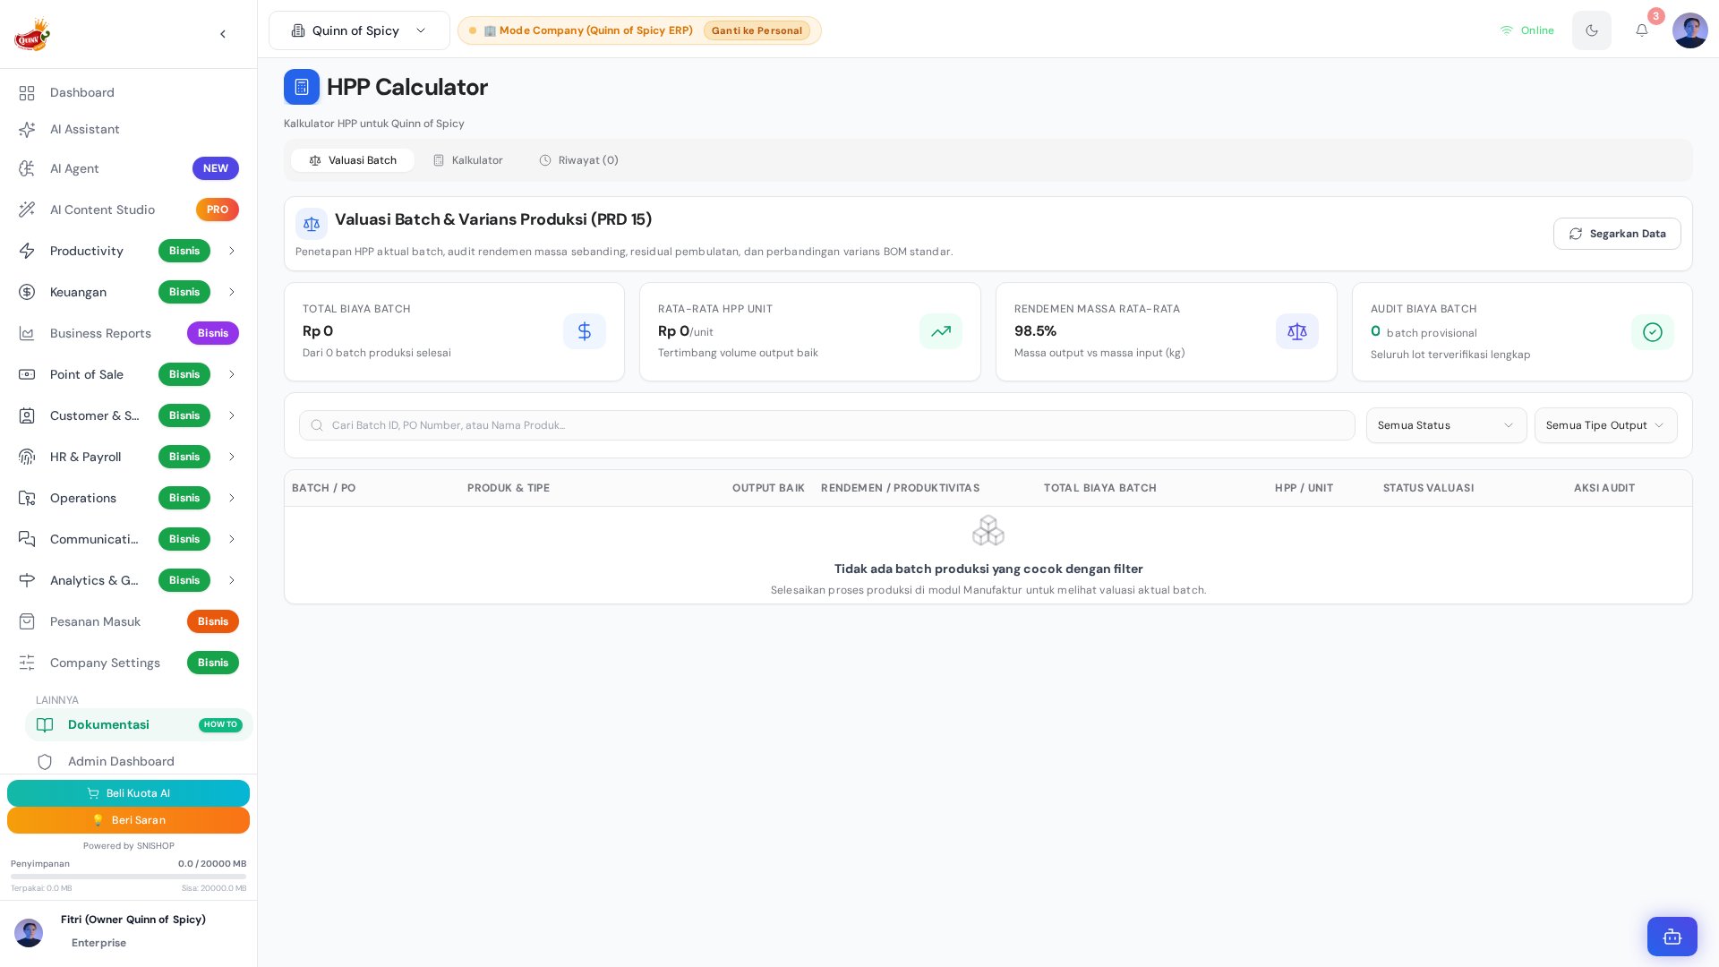Switch to the Riwayat (0) tab
This screenshot has width=1719, height=967.
pos(578,160)
